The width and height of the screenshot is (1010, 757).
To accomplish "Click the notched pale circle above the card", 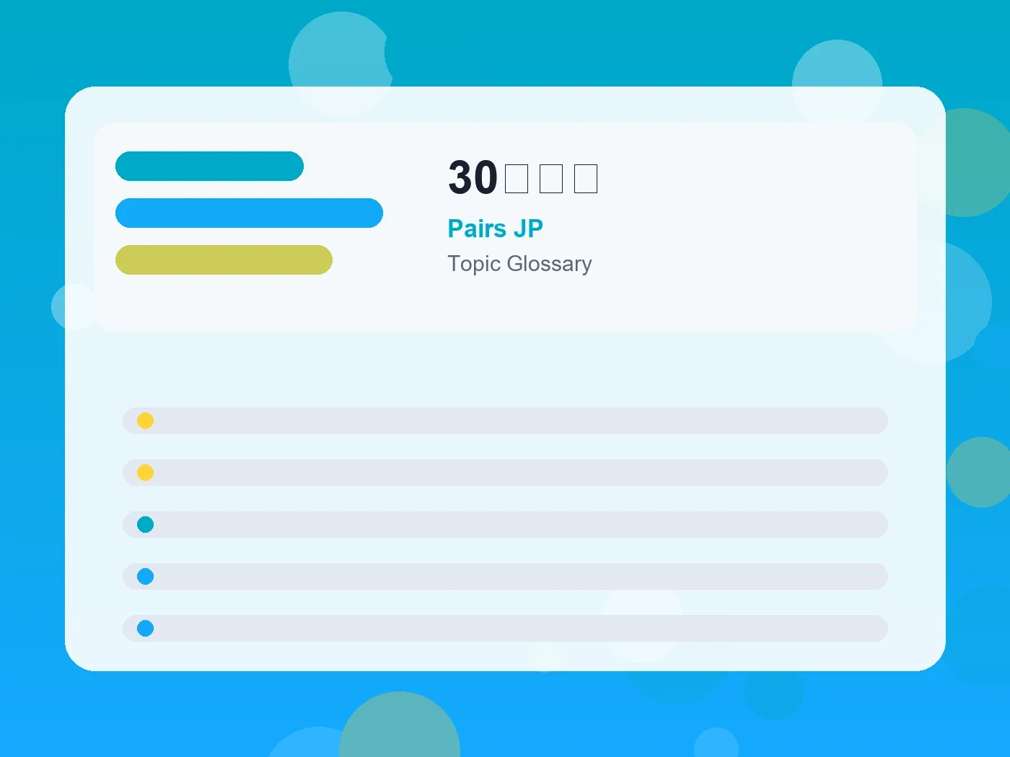I will pyautogui.click(x=339, y=63).
